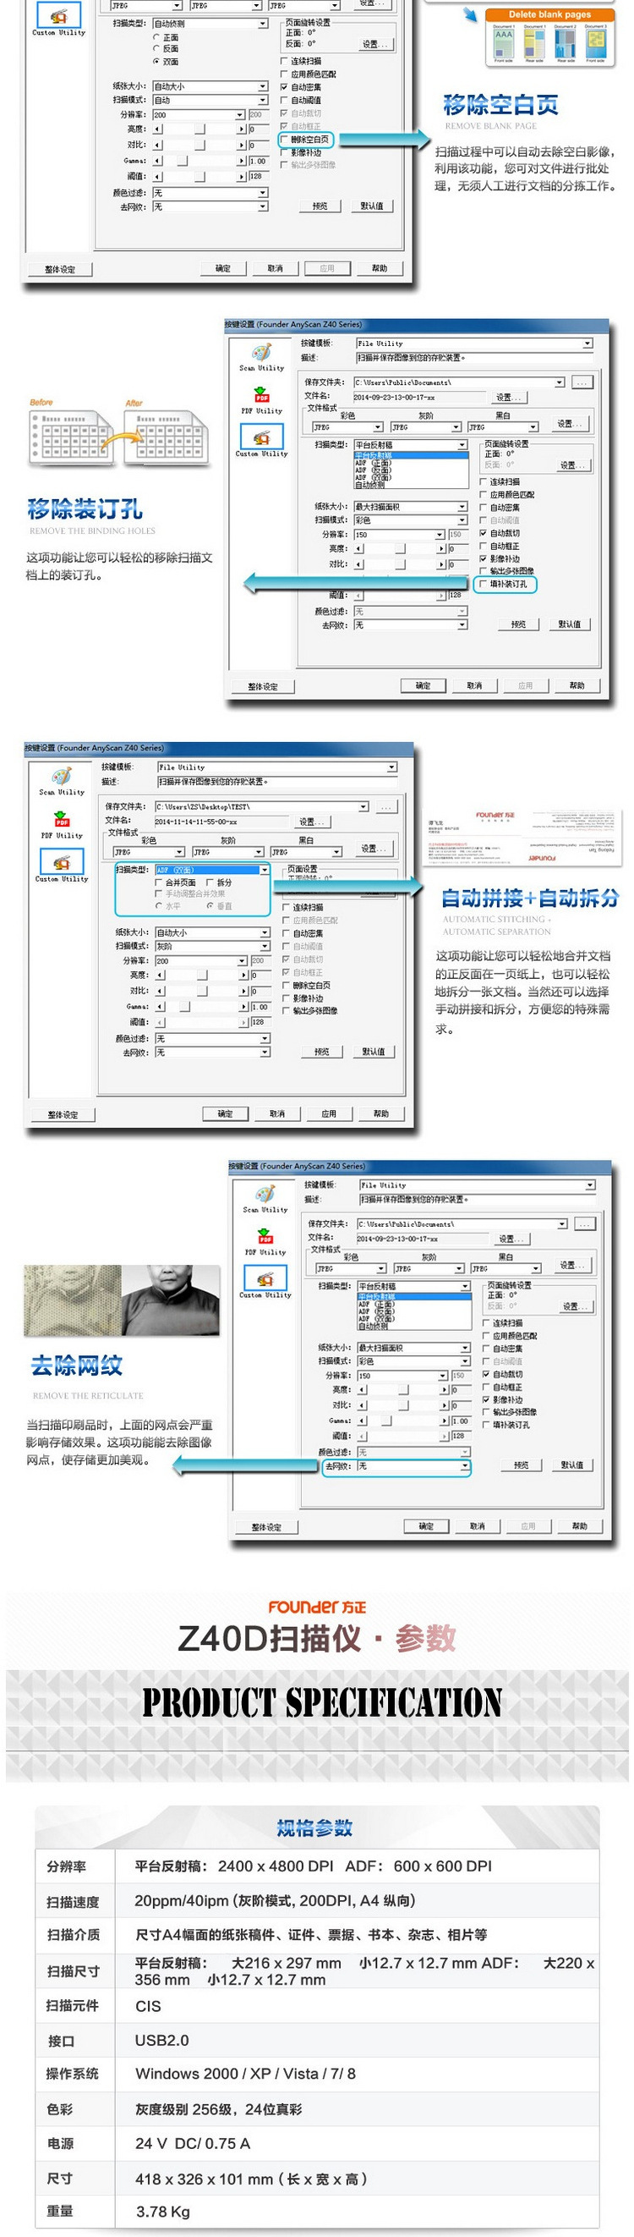The image size is (634, 2237).
Task: Open PDF Utility icon in the 去除网纹 dialog
Action: [x=265, y=1238]
